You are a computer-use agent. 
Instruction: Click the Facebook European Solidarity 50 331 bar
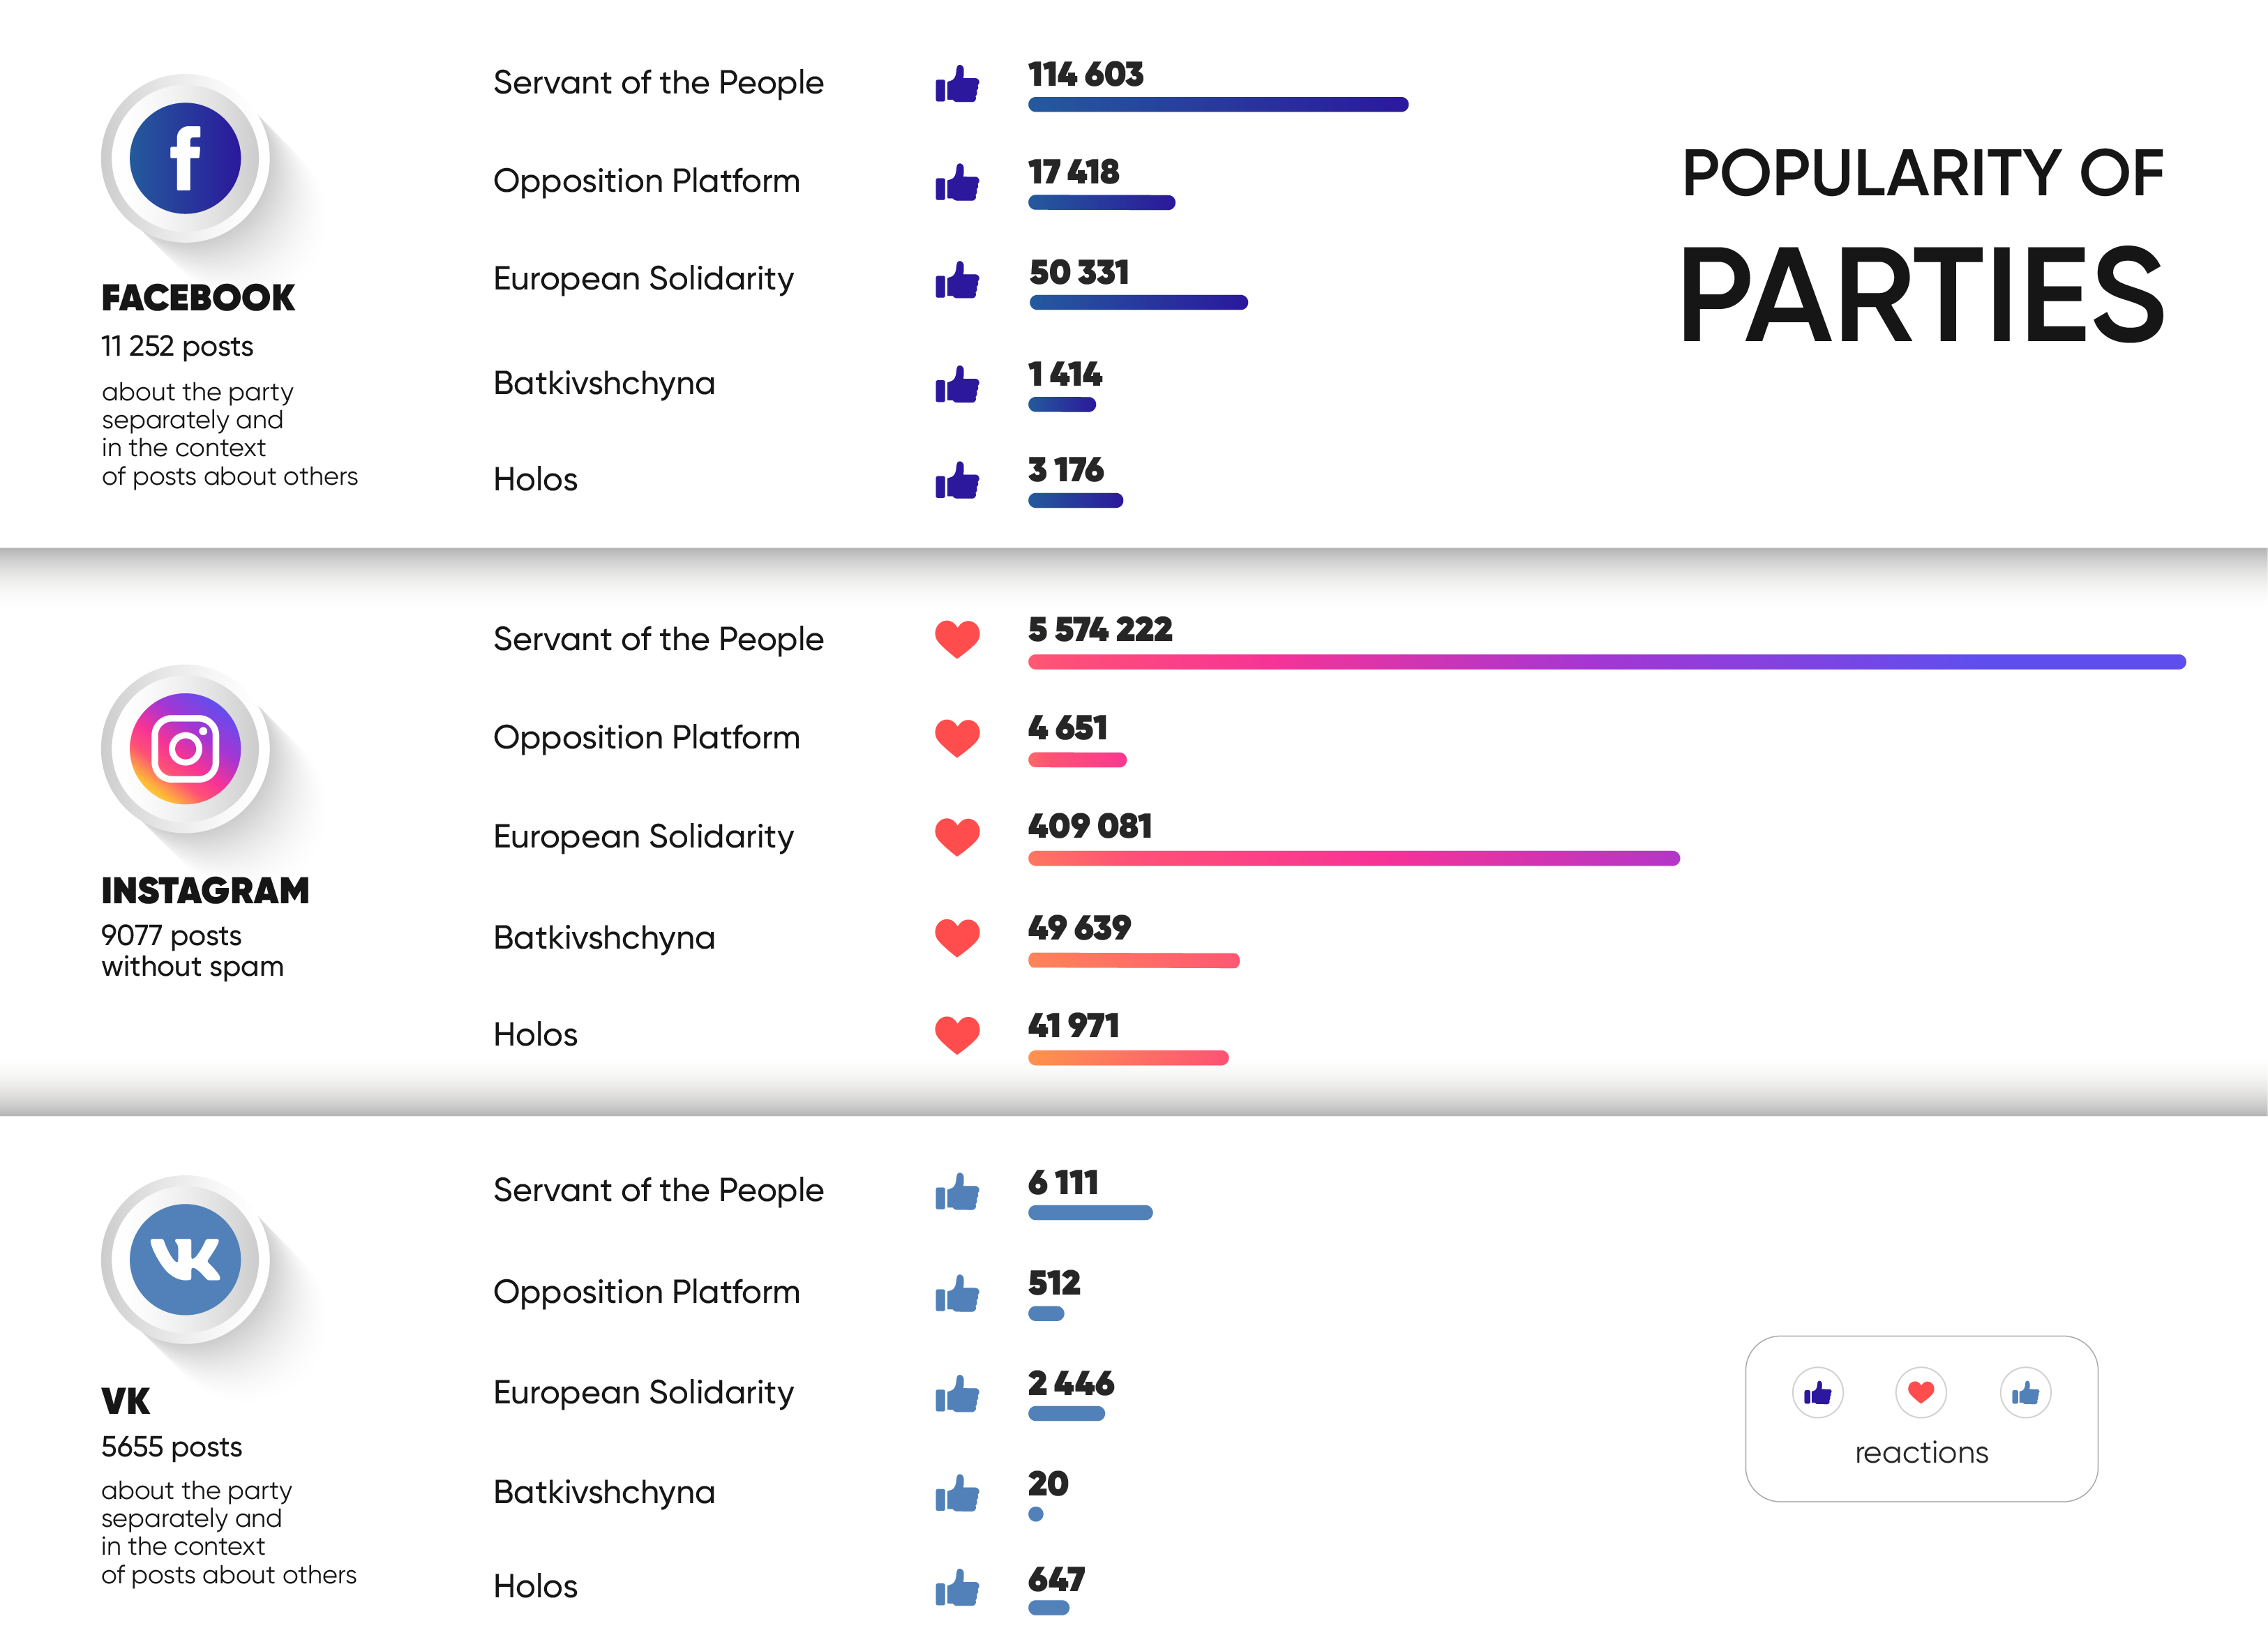click(x=1138, y=302)
